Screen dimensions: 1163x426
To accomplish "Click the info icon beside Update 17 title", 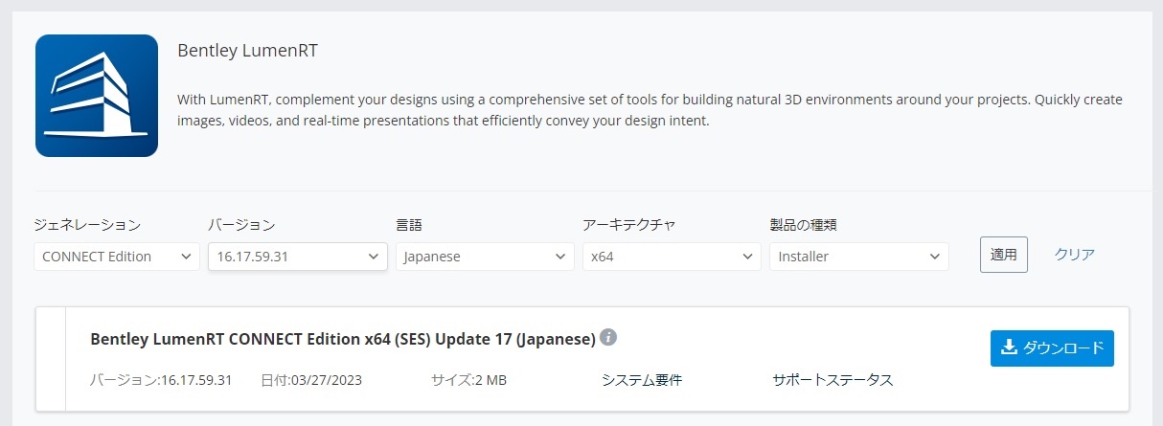I will (608, 338).
